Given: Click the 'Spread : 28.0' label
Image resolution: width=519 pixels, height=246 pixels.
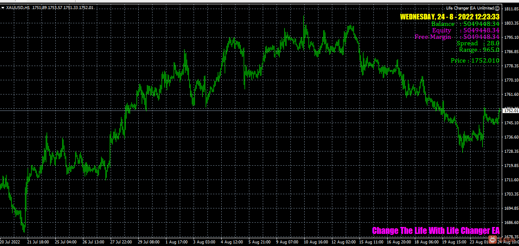Looking at the screenshot, I should coord(478,44).
